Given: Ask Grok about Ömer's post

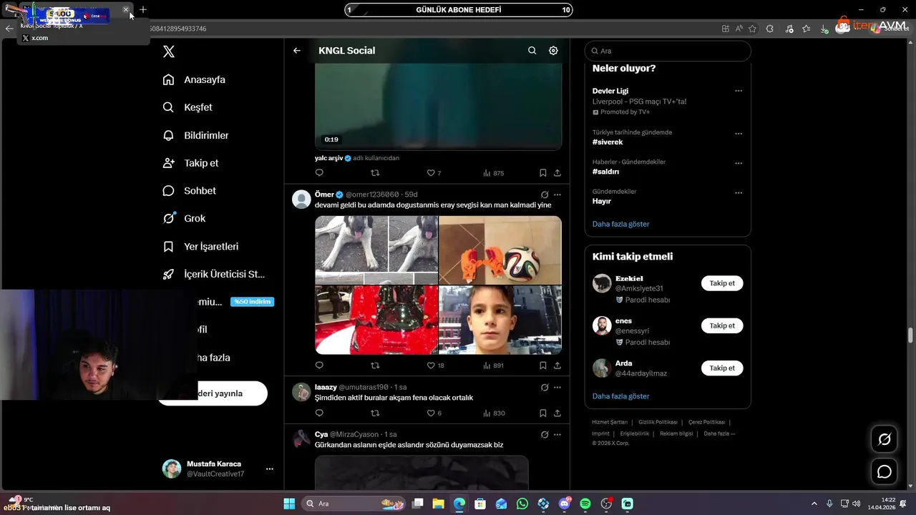Looking at the screenshot, I should point(545,195).
